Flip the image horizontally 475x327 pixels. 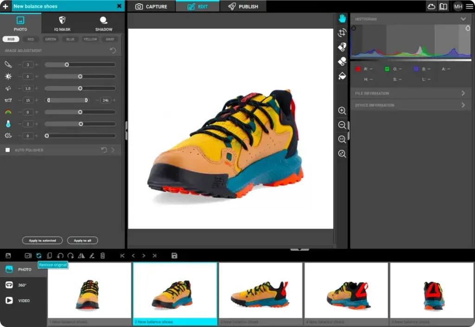(x=82, y=255)
